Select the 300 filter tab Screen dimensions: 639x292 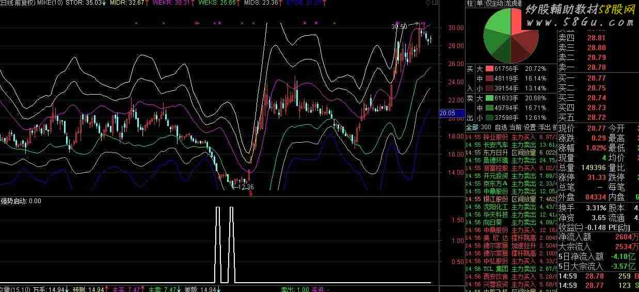point(486,127)
